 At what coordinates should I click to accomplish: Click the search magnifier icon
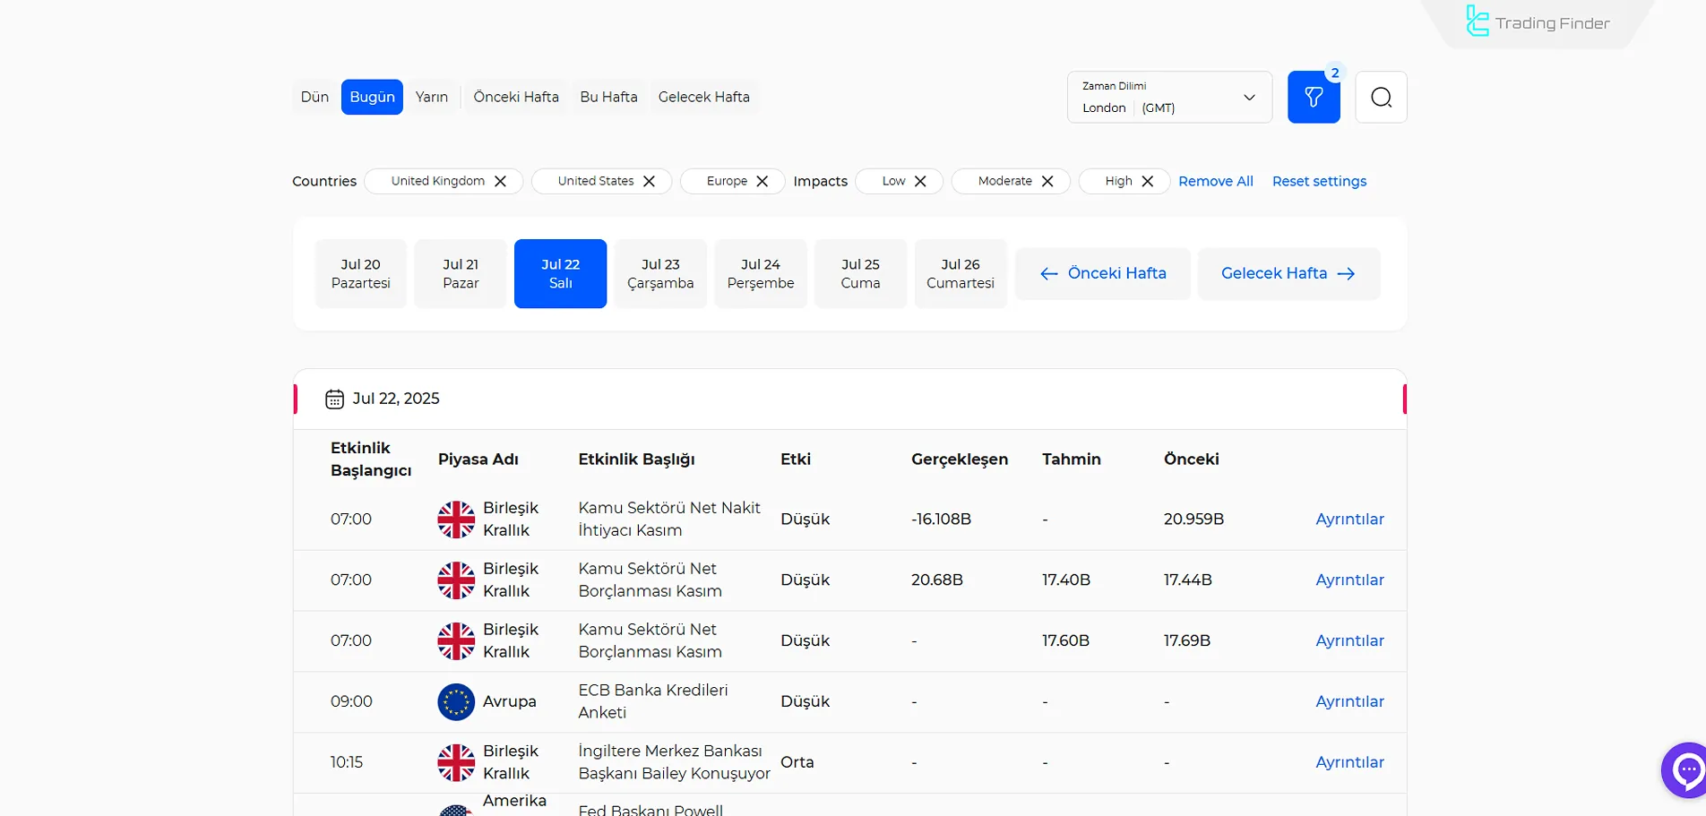click(1381, 97)
